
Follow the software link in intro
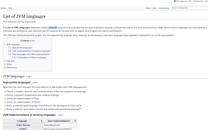pos(118,28)
